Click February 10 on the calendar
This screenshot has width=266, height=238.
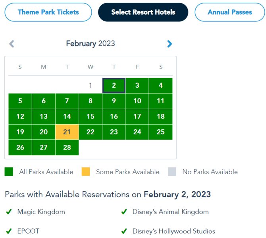[x=137, y=101]
